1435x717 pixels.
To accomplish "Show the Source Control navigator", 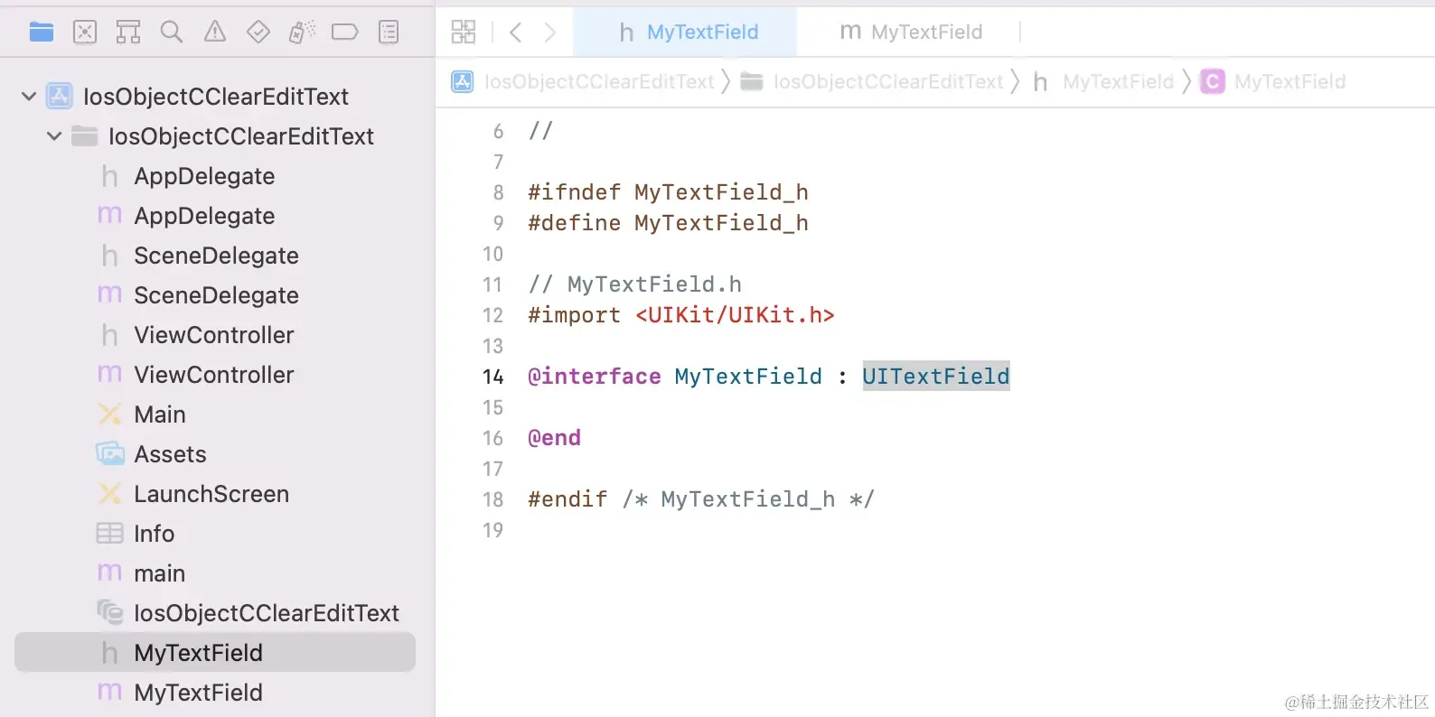I will (85, 33).
